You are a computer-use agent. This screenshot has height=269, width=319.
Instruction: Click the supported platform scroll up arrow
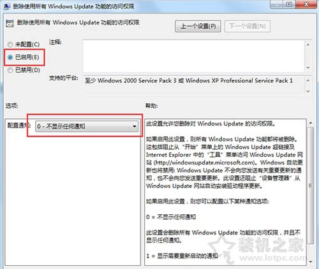[x=308, y=80]
